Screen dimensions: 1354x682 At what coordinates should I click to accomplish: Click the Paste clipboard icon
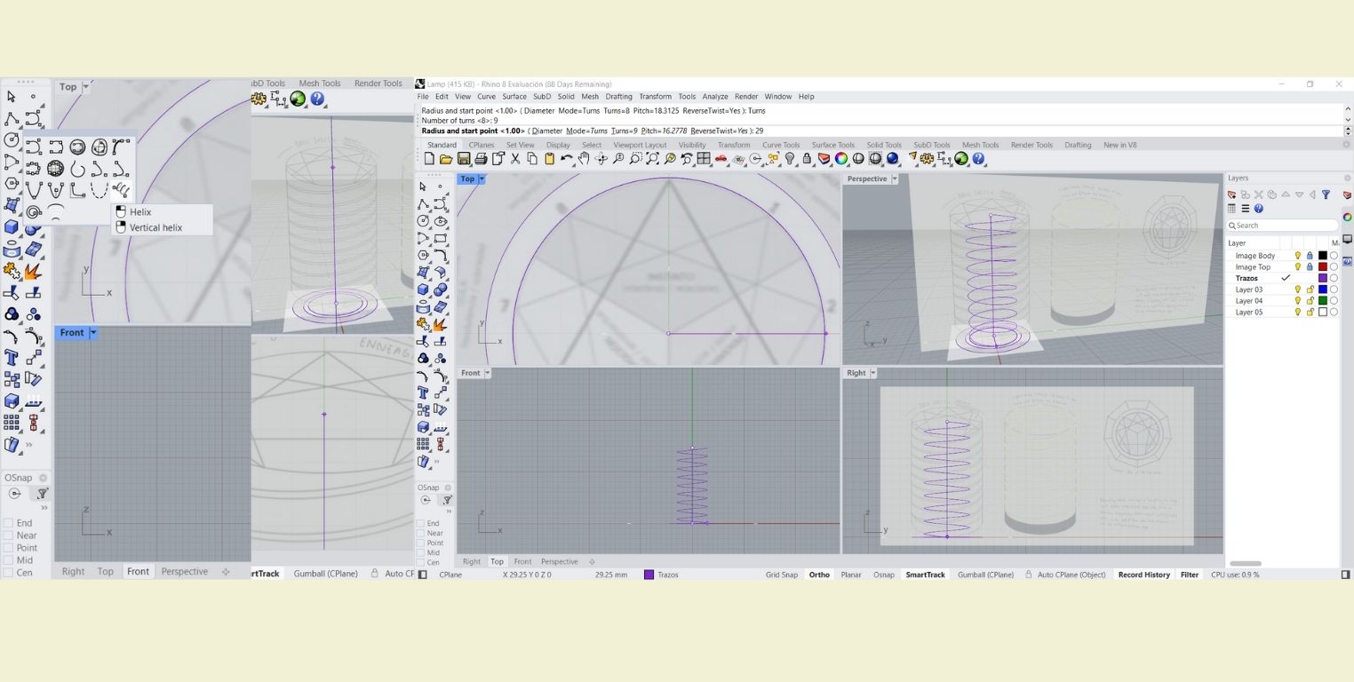click(x=549, y=159)
